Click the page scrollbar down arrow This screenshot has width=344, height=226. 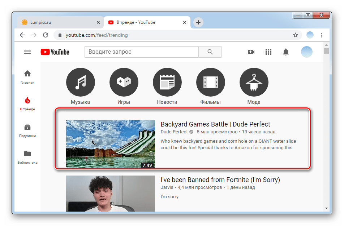(x=326, y=208)
